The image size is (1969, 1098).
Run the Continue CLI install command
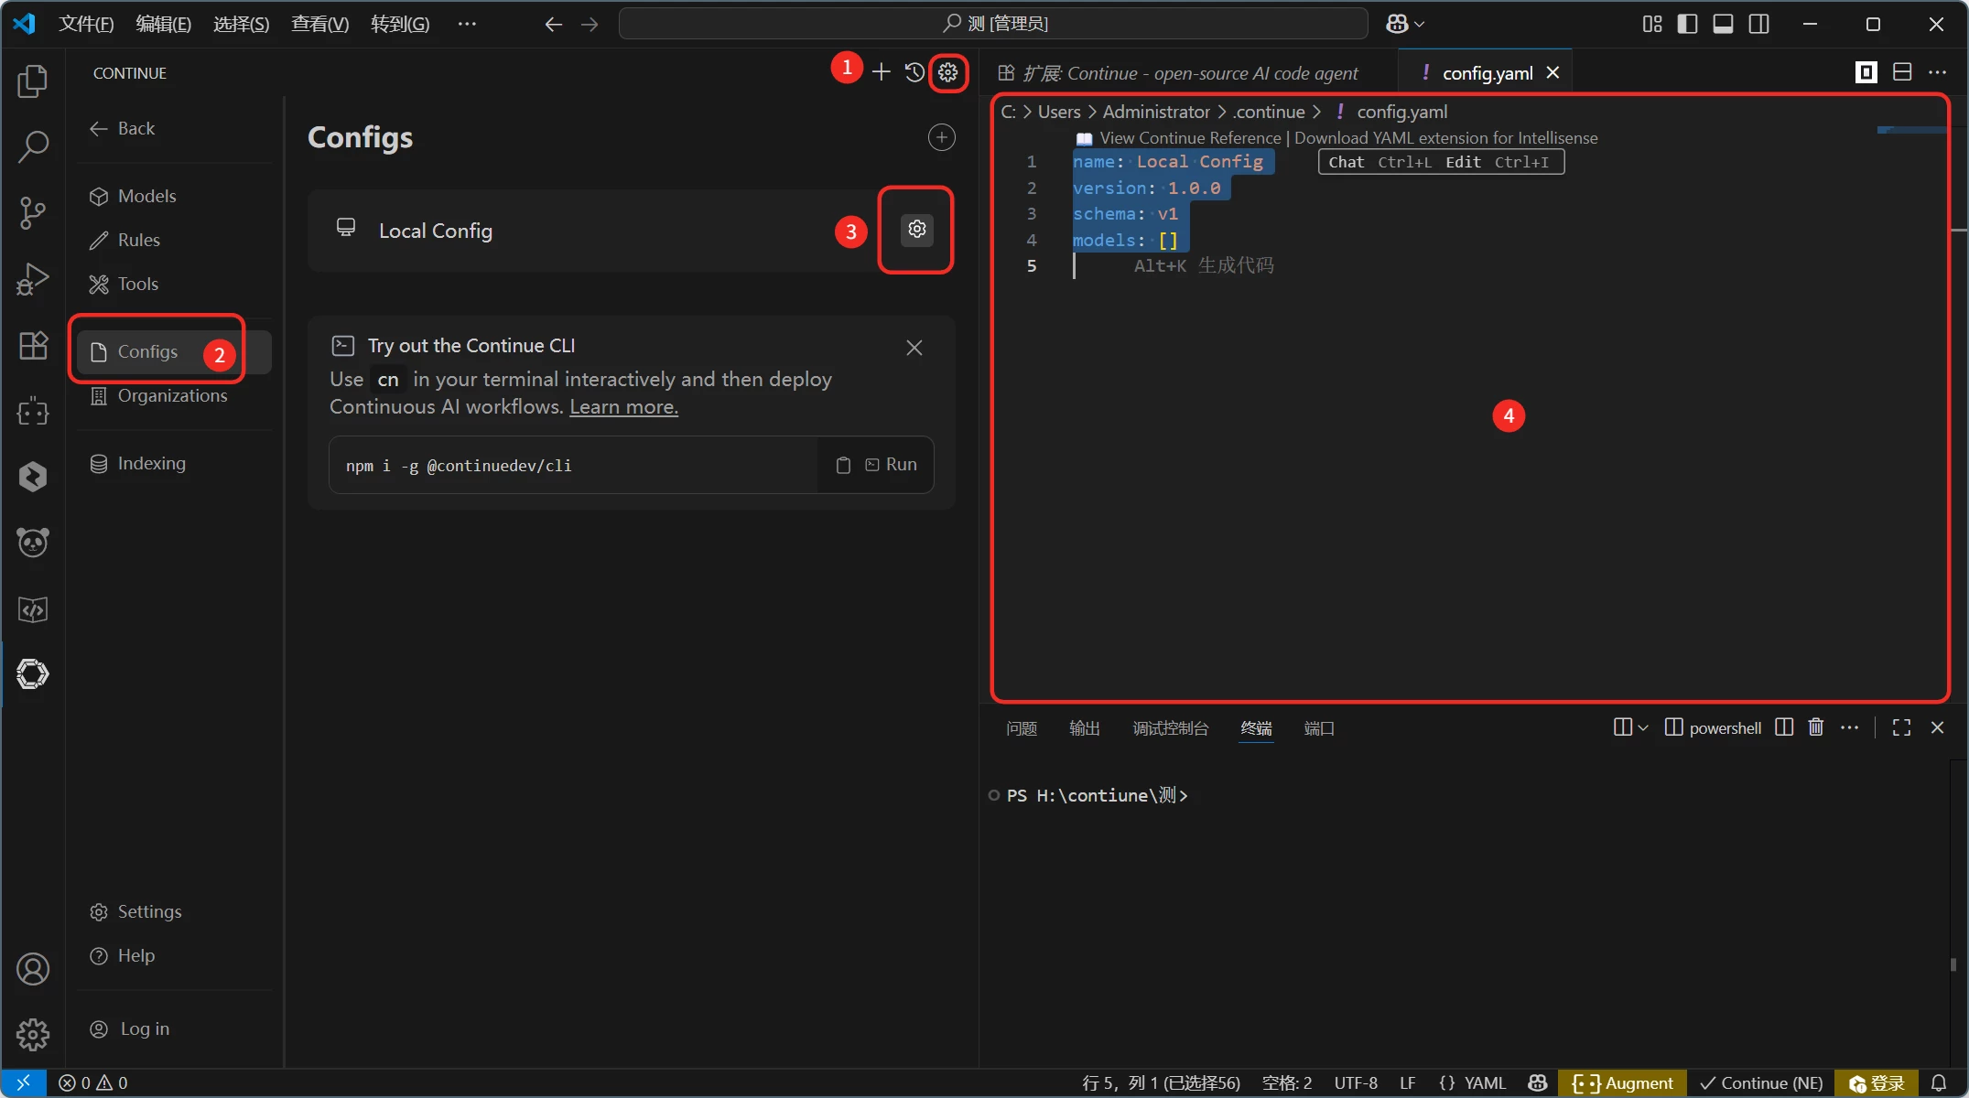click(x=892, y=465)
